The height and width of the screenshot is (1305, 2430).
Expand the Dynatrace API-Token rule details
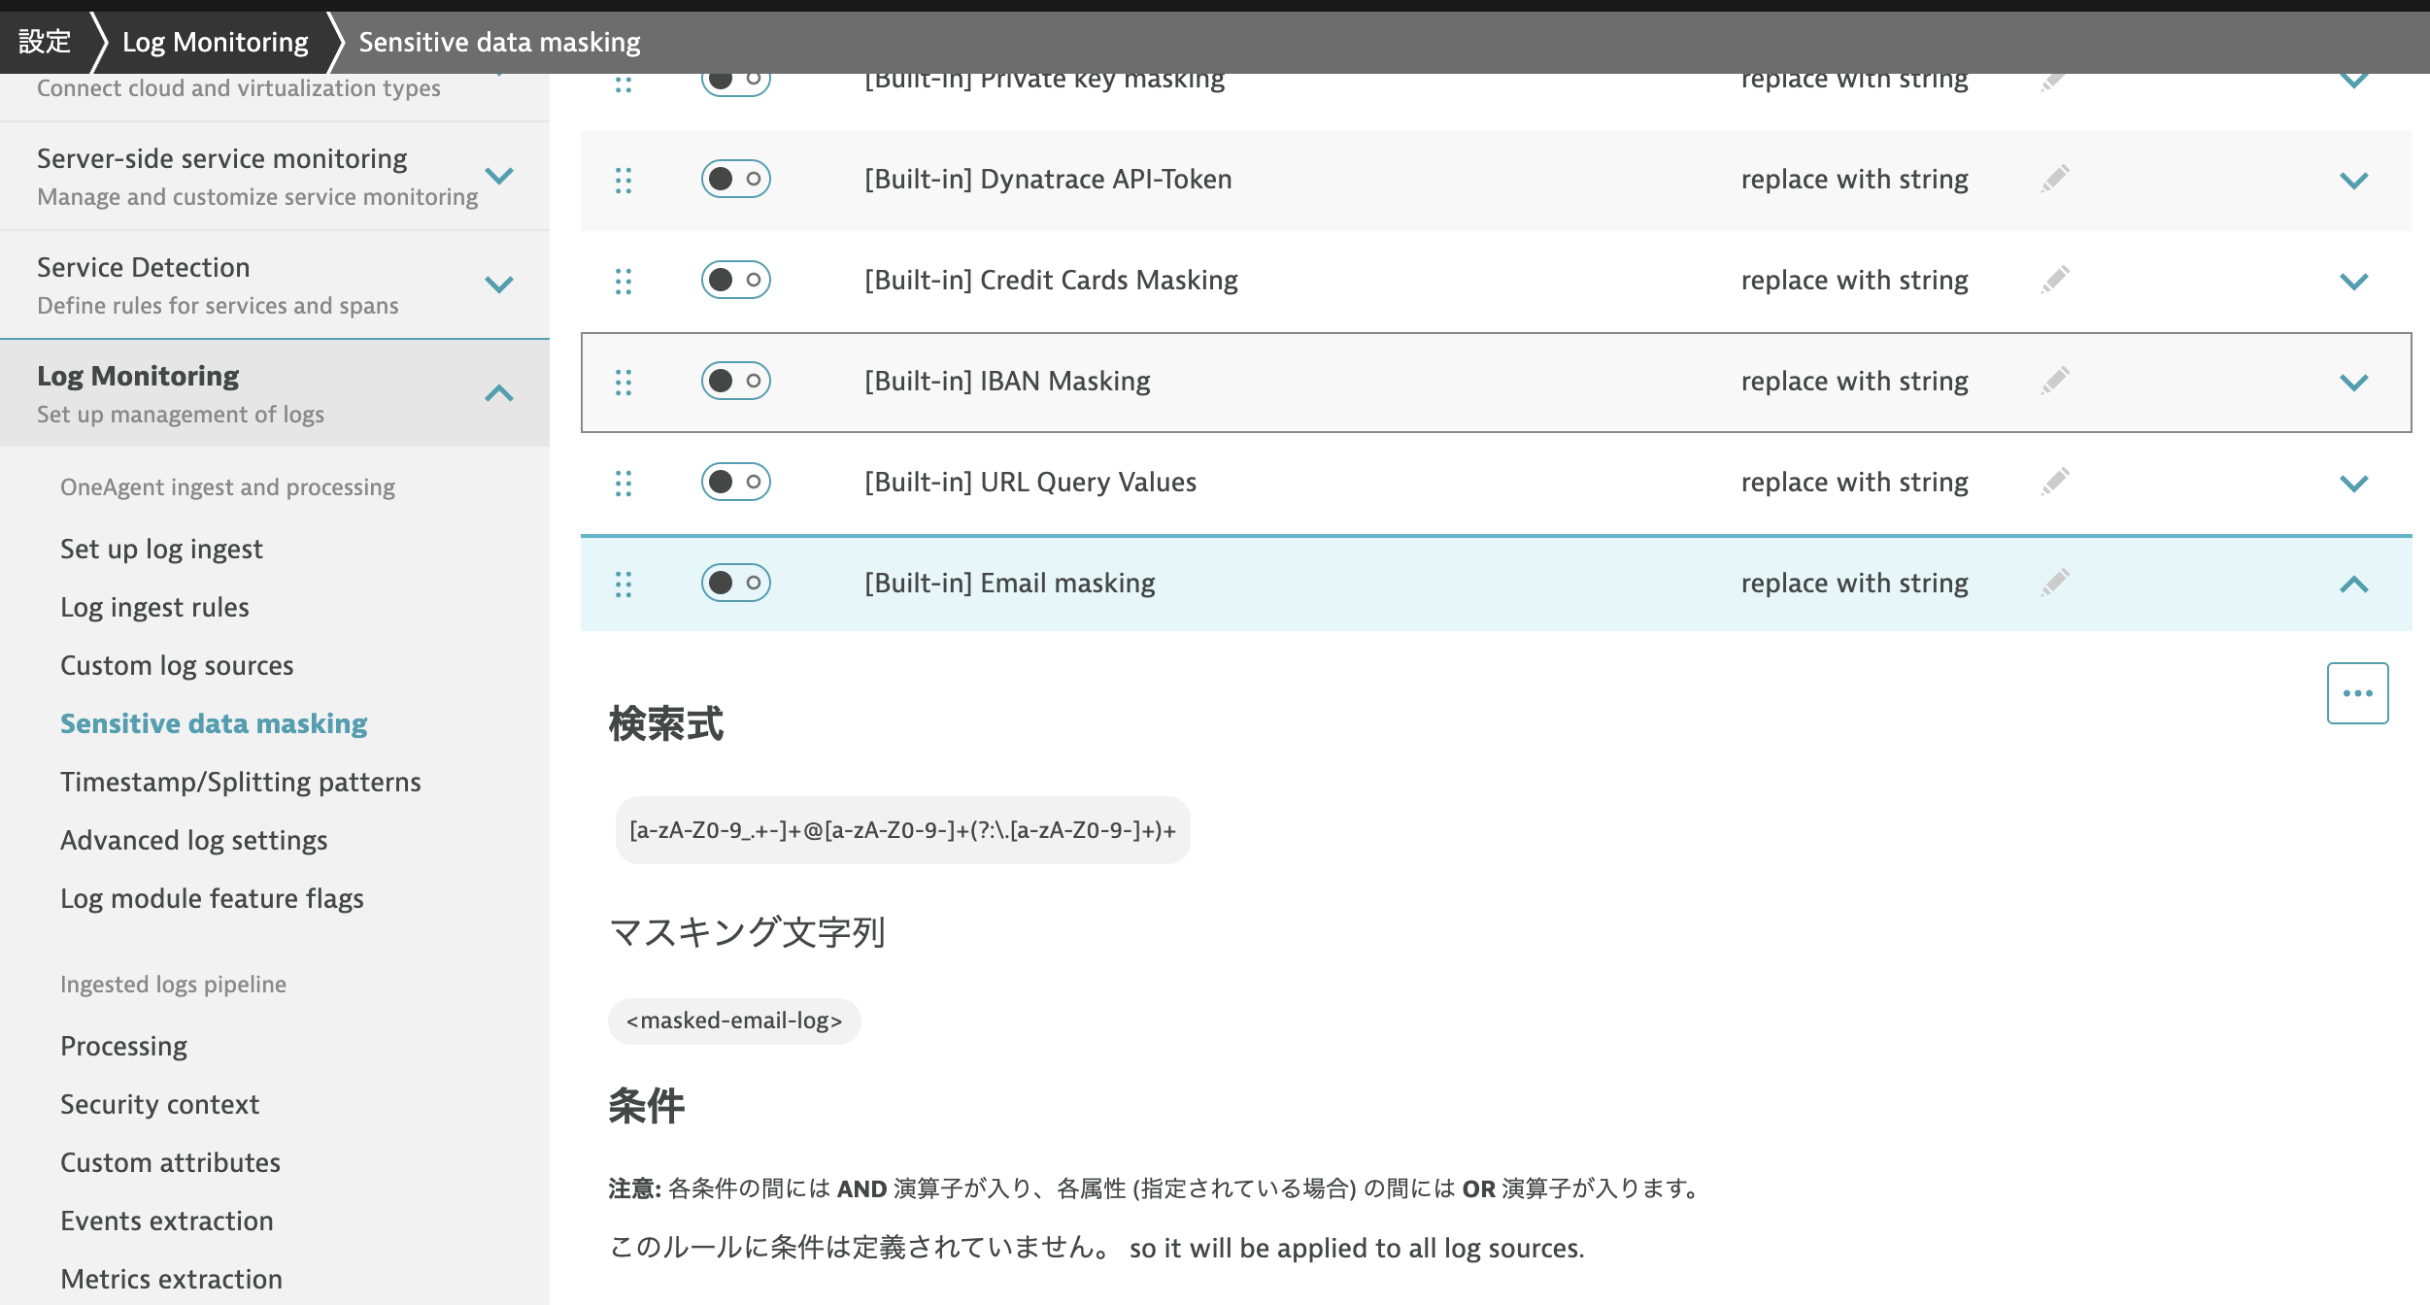2354,181
